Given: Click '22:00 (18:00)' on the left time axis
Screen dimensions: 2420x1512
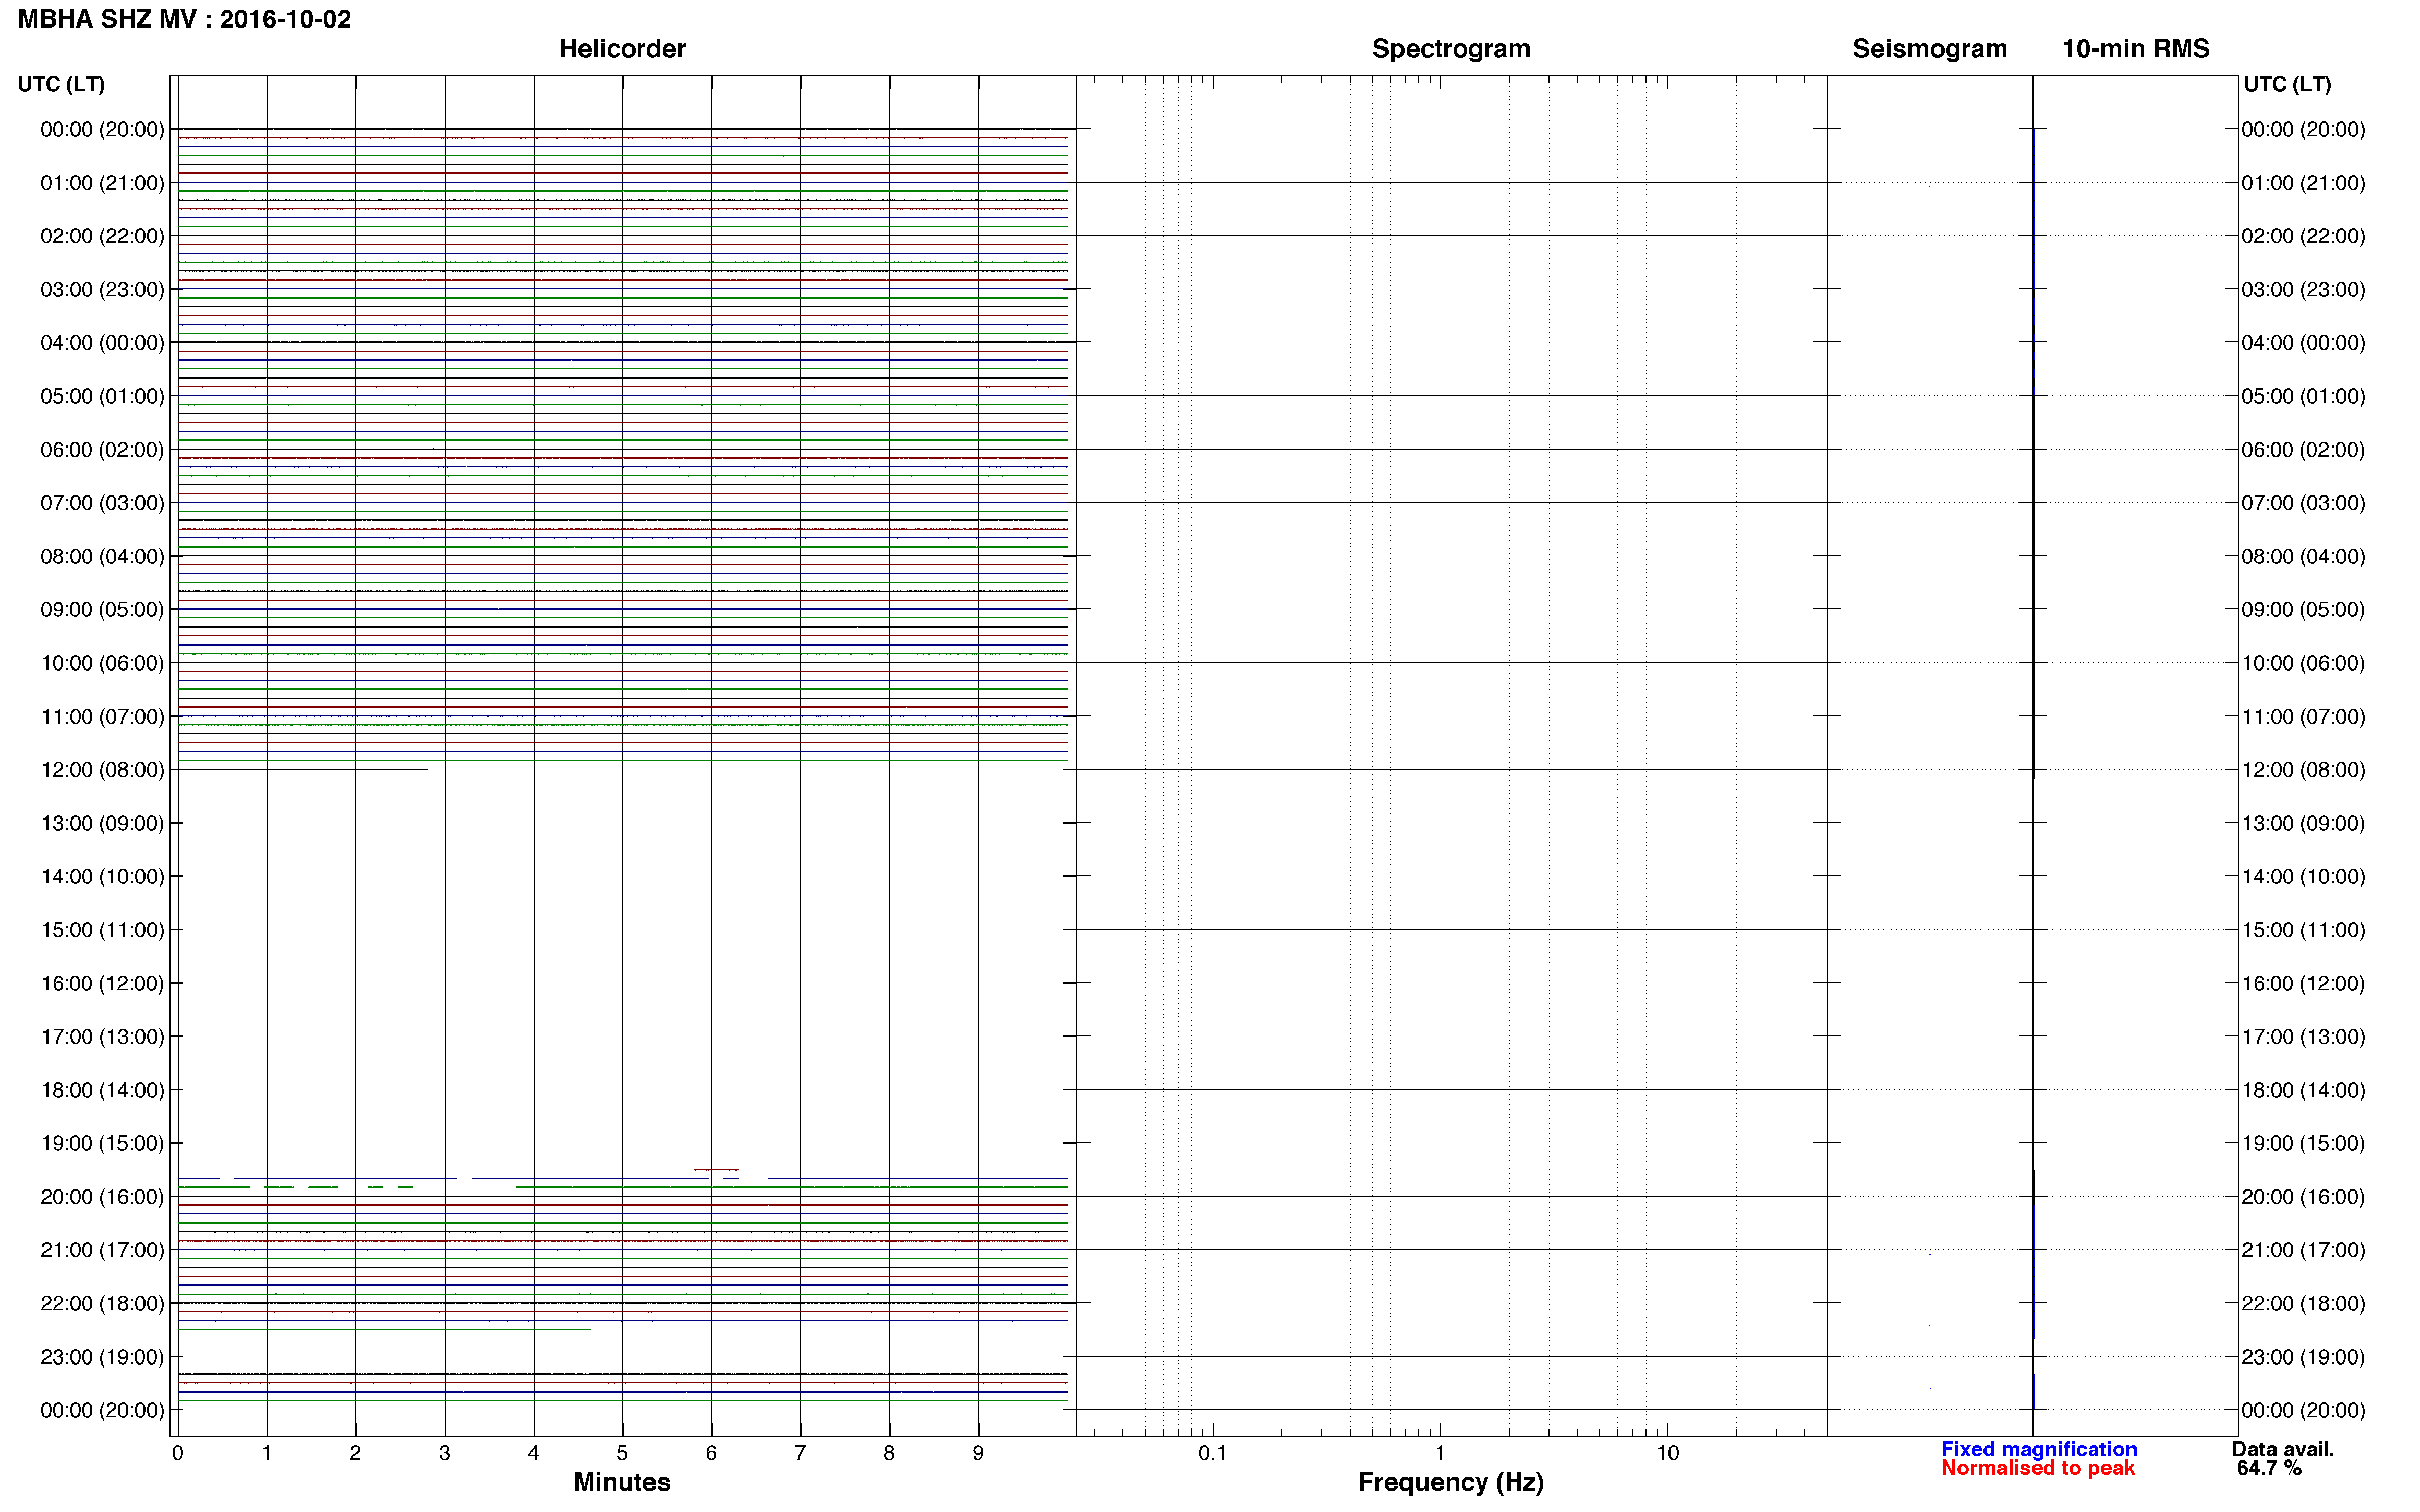Looking at the screenshot, I should click(102, 1304).
